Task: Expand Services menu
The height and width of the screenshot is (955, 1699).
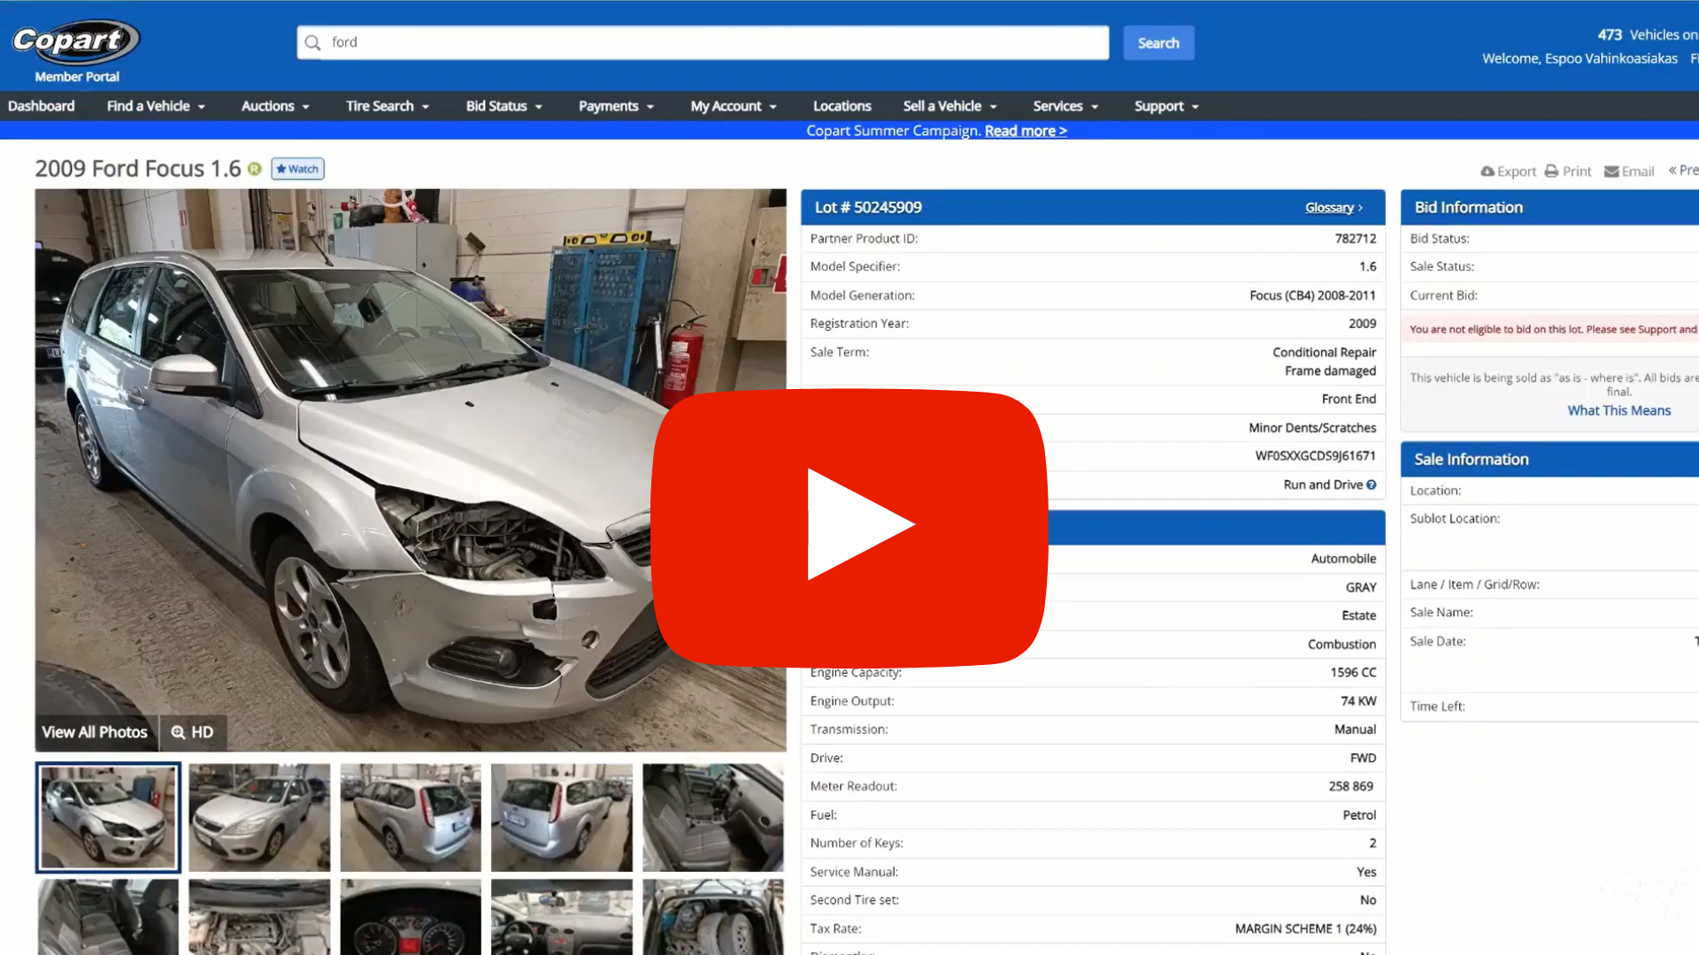Action: (x=1065, y=106)
